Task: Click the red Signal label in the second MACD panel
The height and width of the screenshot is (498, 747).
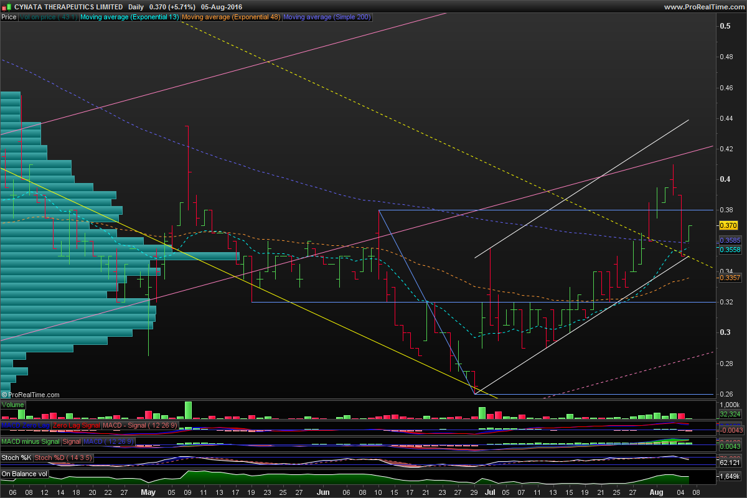Action: click(72, 441)
